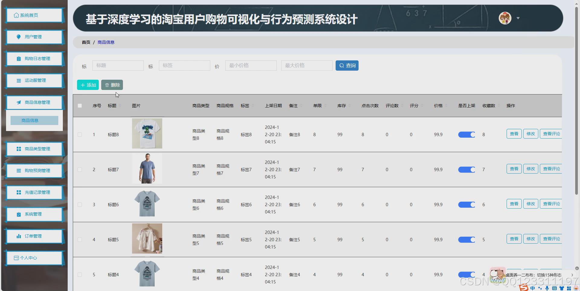Open the IME soft keyboard icon
The image size is (580, 291).
(x=554, y=288)
